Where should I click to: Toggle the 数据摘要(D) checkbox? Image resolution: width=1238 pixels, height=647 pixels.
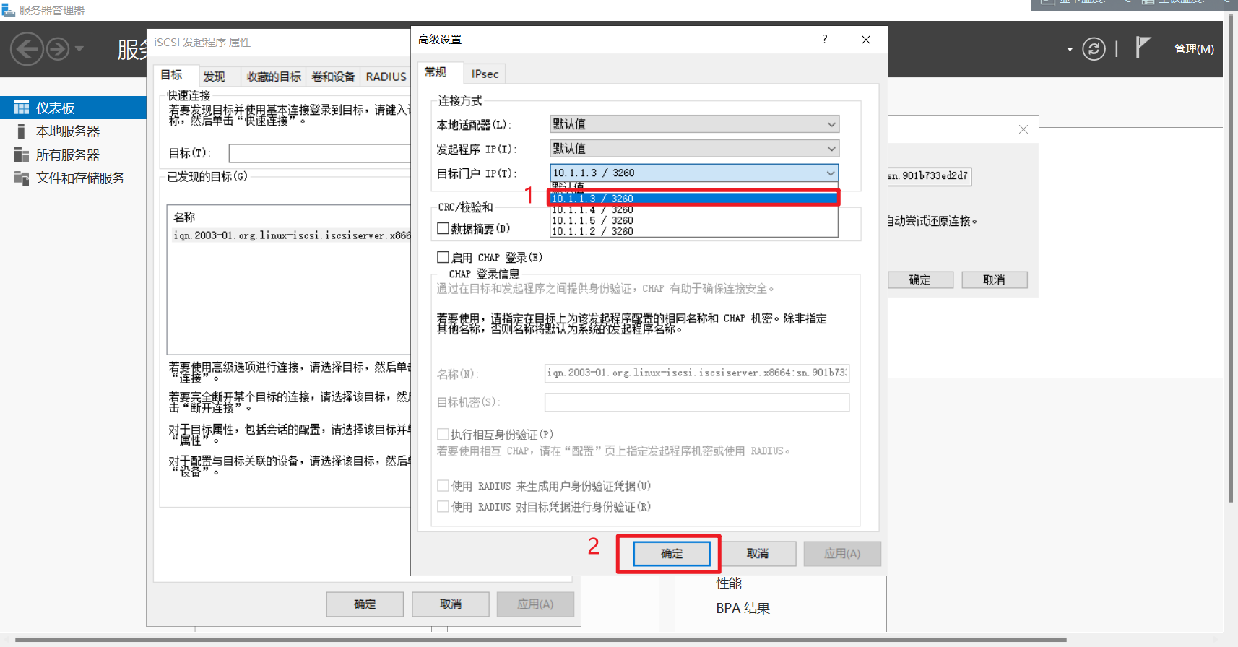click(443, 228)
